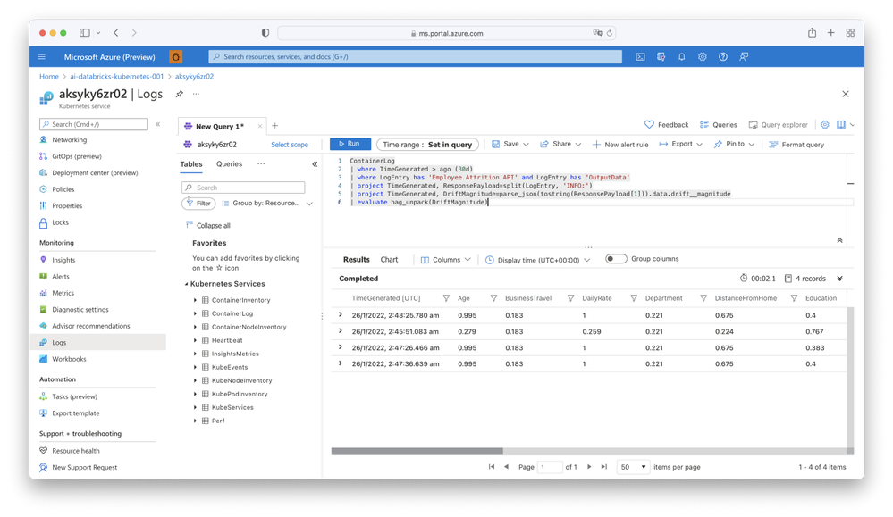Click the directory and subscription filter icon
Image resolution: width=893 pixels, height=517 pixels.
pos(661,57)
